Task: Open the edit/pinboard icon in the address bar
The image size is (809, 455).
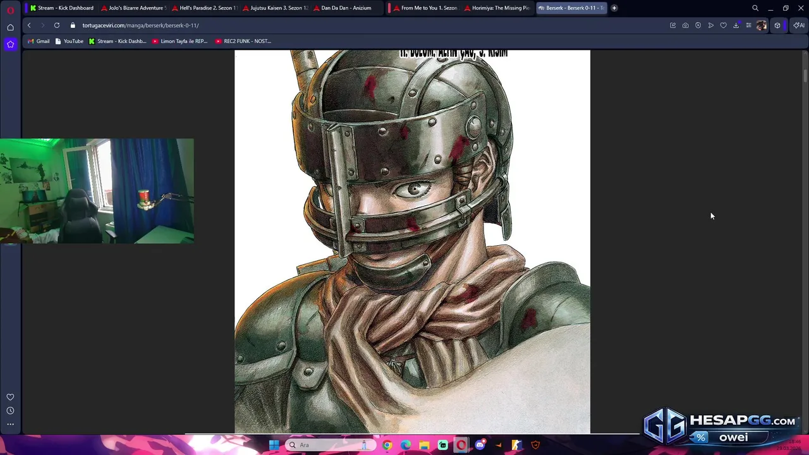Action: pyautogui.click(x=673, y=25)
